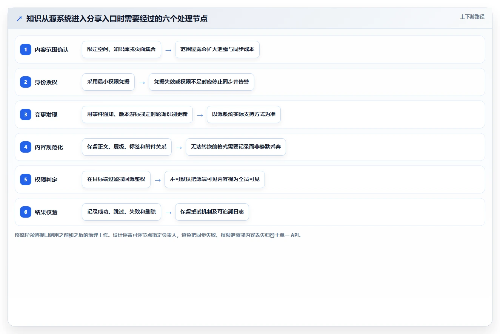Click the 记录成功、跳过、失败和删除 chip
Screen dimensions: 500x334
point(122,212)
